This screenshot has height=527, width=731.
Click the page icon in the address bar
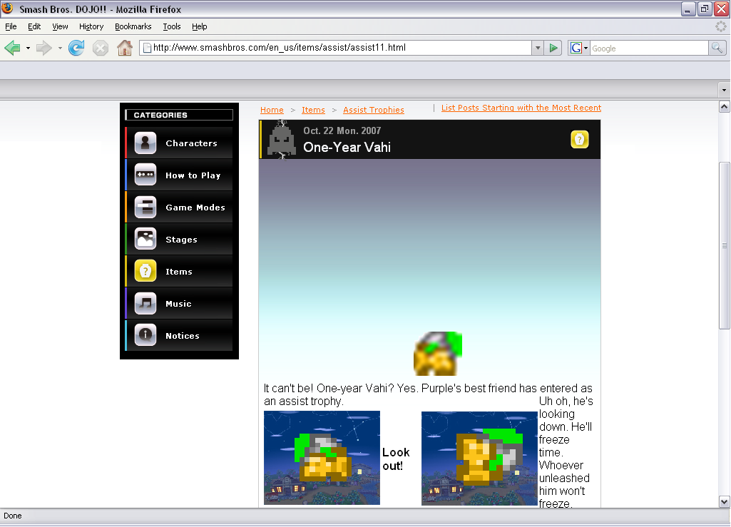147,48
